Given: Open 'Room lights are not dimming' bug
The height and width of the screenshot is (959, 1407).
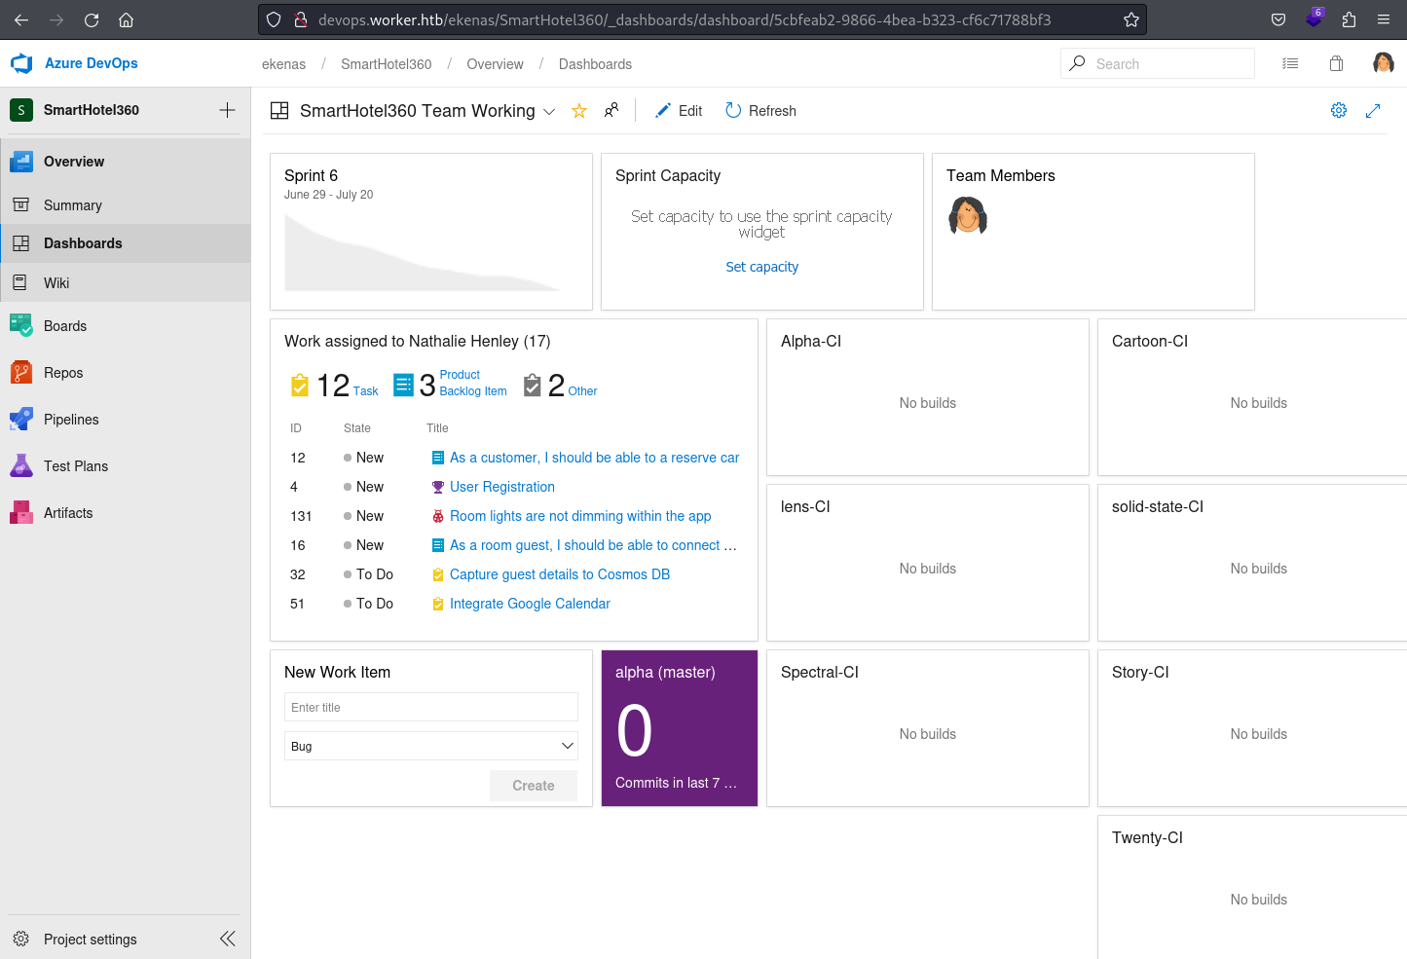Looking at the screenshot, I should click(x=580, y=516).
